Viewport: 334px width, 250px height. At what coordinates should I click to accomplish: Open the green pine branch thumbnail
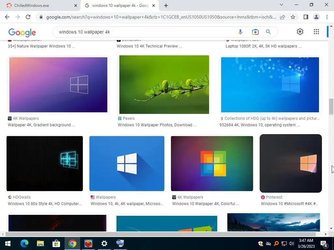tap(164, 85)
